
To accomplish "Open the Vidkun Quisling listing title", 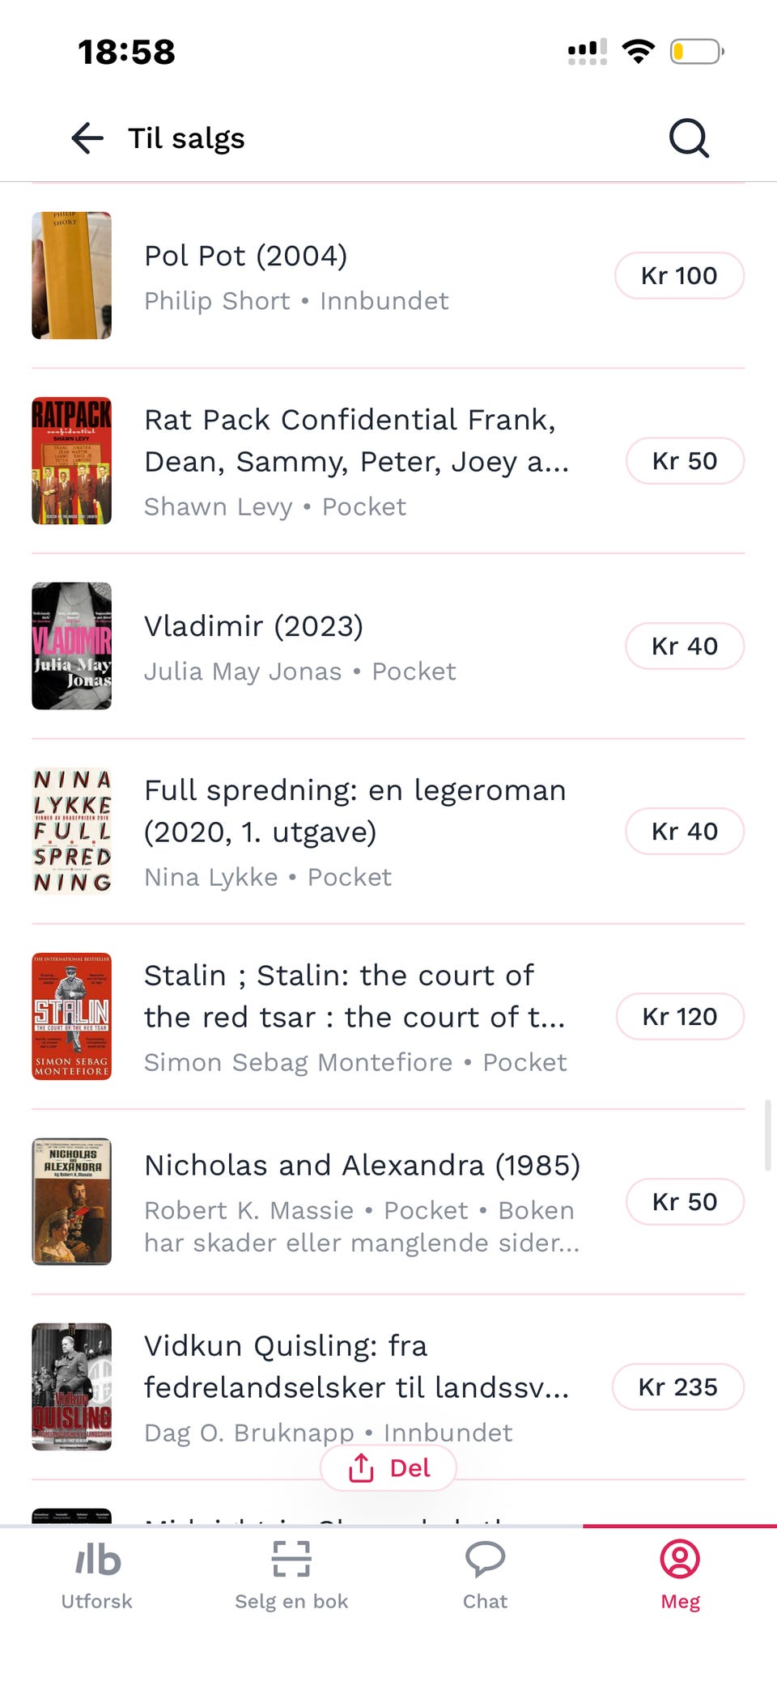I will click(357, 1366).
